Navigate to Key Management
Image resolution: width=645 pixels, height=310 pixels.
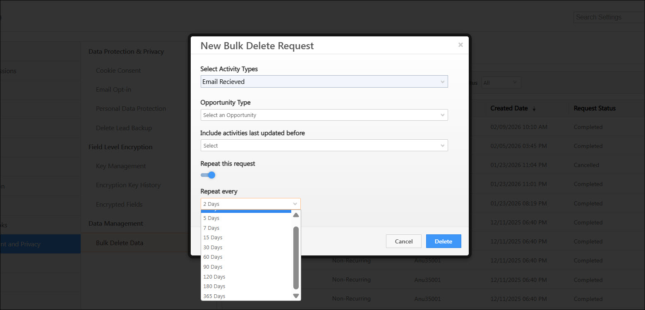[120, 166]
